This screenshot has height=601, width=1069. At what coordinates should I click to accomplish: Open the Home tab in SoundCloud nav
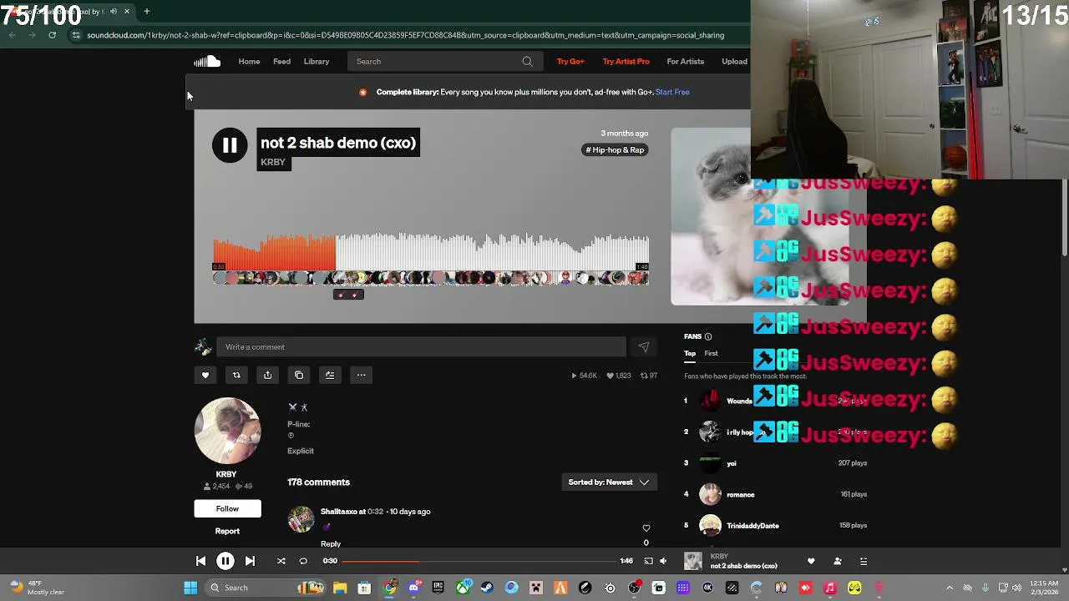click(x=249, y=61)
